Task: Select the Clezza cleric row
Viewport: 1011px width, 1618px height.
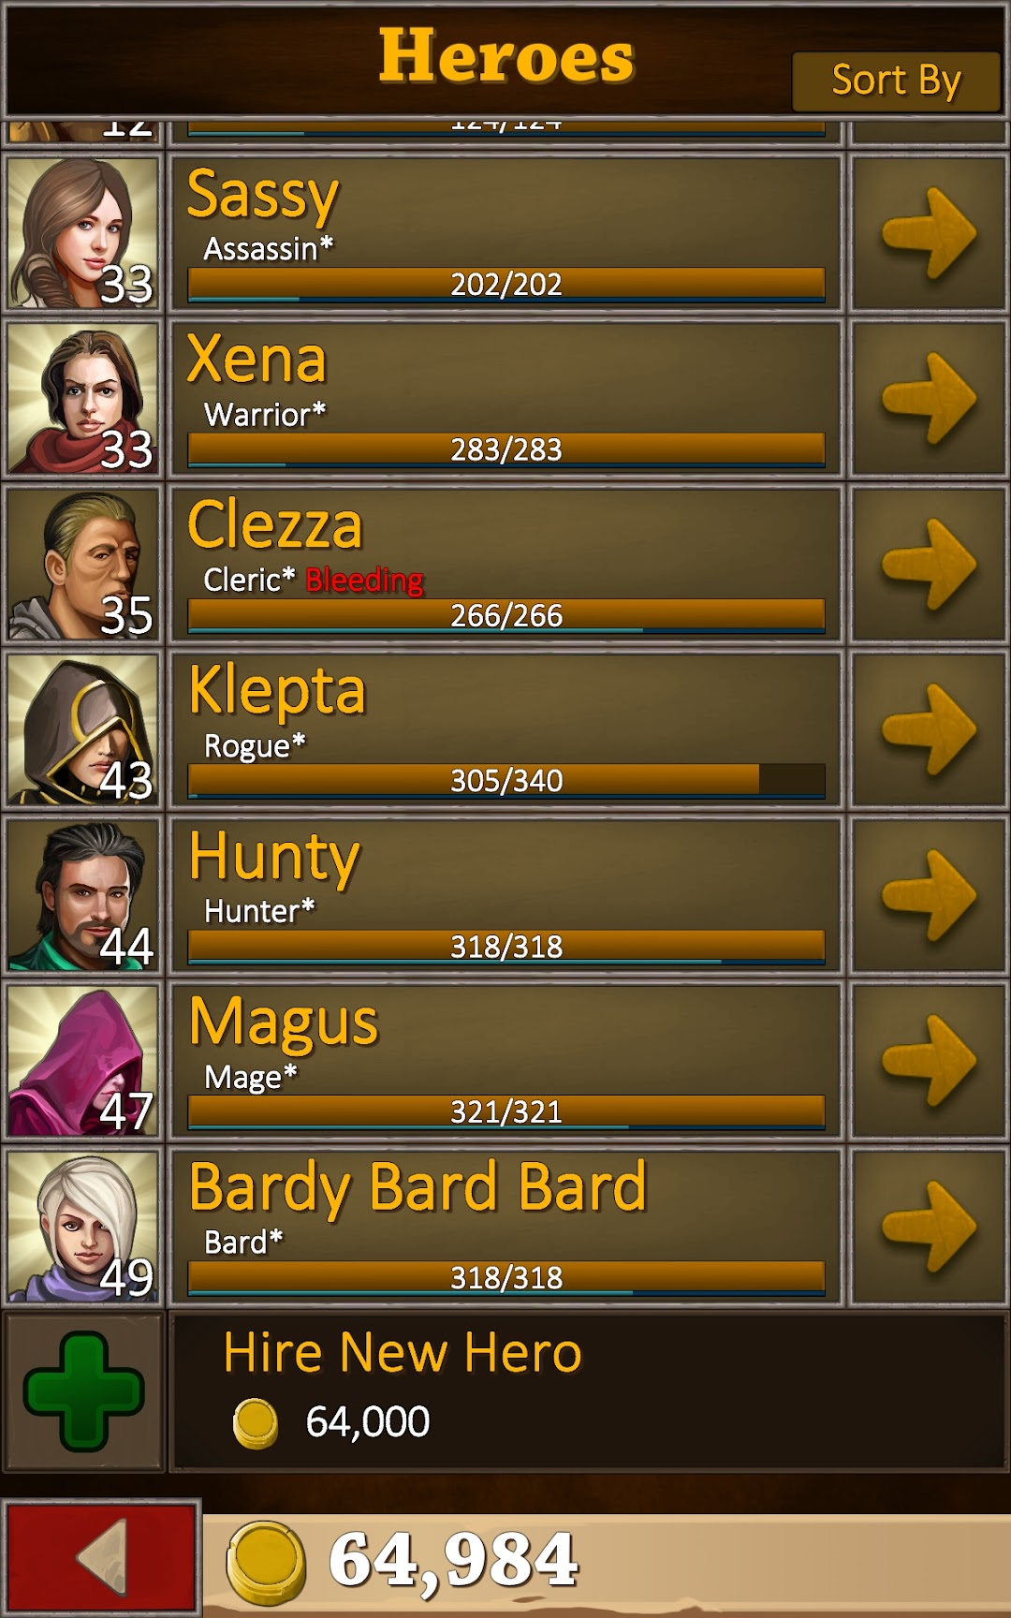Action: 506,565
